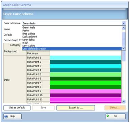Screen dimensions: 130x123
Task: Open Help with the question mark button
Action: click(x=13, y=116)
